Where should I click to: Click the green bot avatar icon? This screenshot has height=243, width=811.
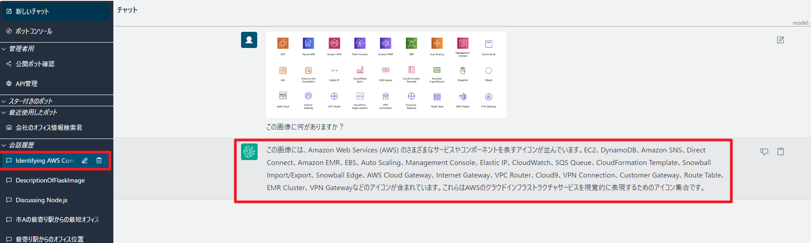[x=249, y=152]
